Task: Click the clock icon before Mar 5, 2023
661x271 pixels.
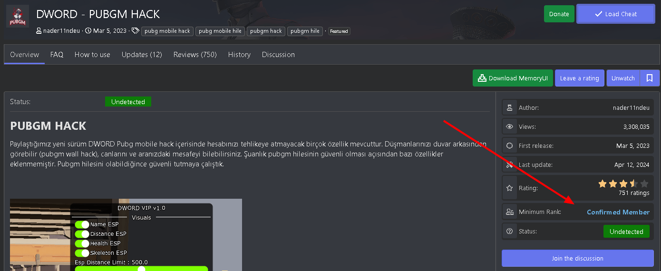Action: 88,31
